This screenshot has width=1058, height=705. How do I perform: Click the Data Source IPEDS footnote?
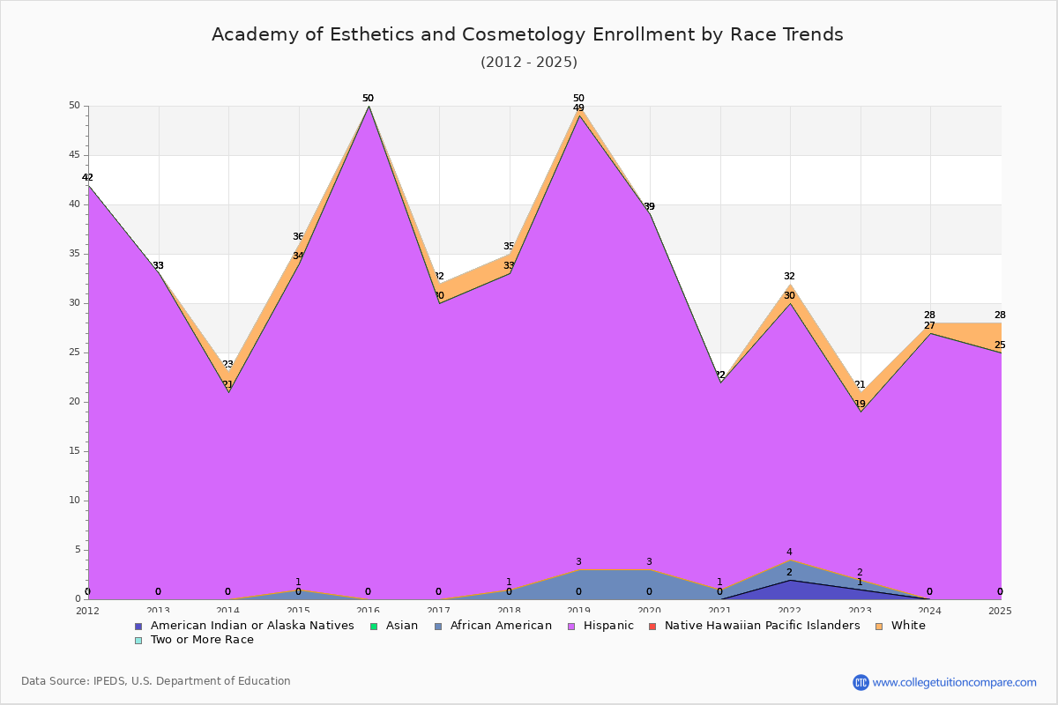156,681
